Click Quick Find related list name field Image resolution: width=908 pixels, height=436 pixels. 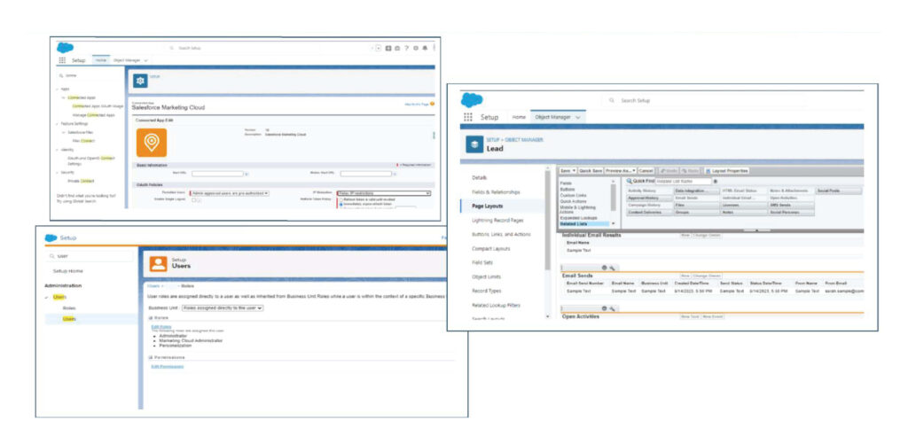pos(682,182)
